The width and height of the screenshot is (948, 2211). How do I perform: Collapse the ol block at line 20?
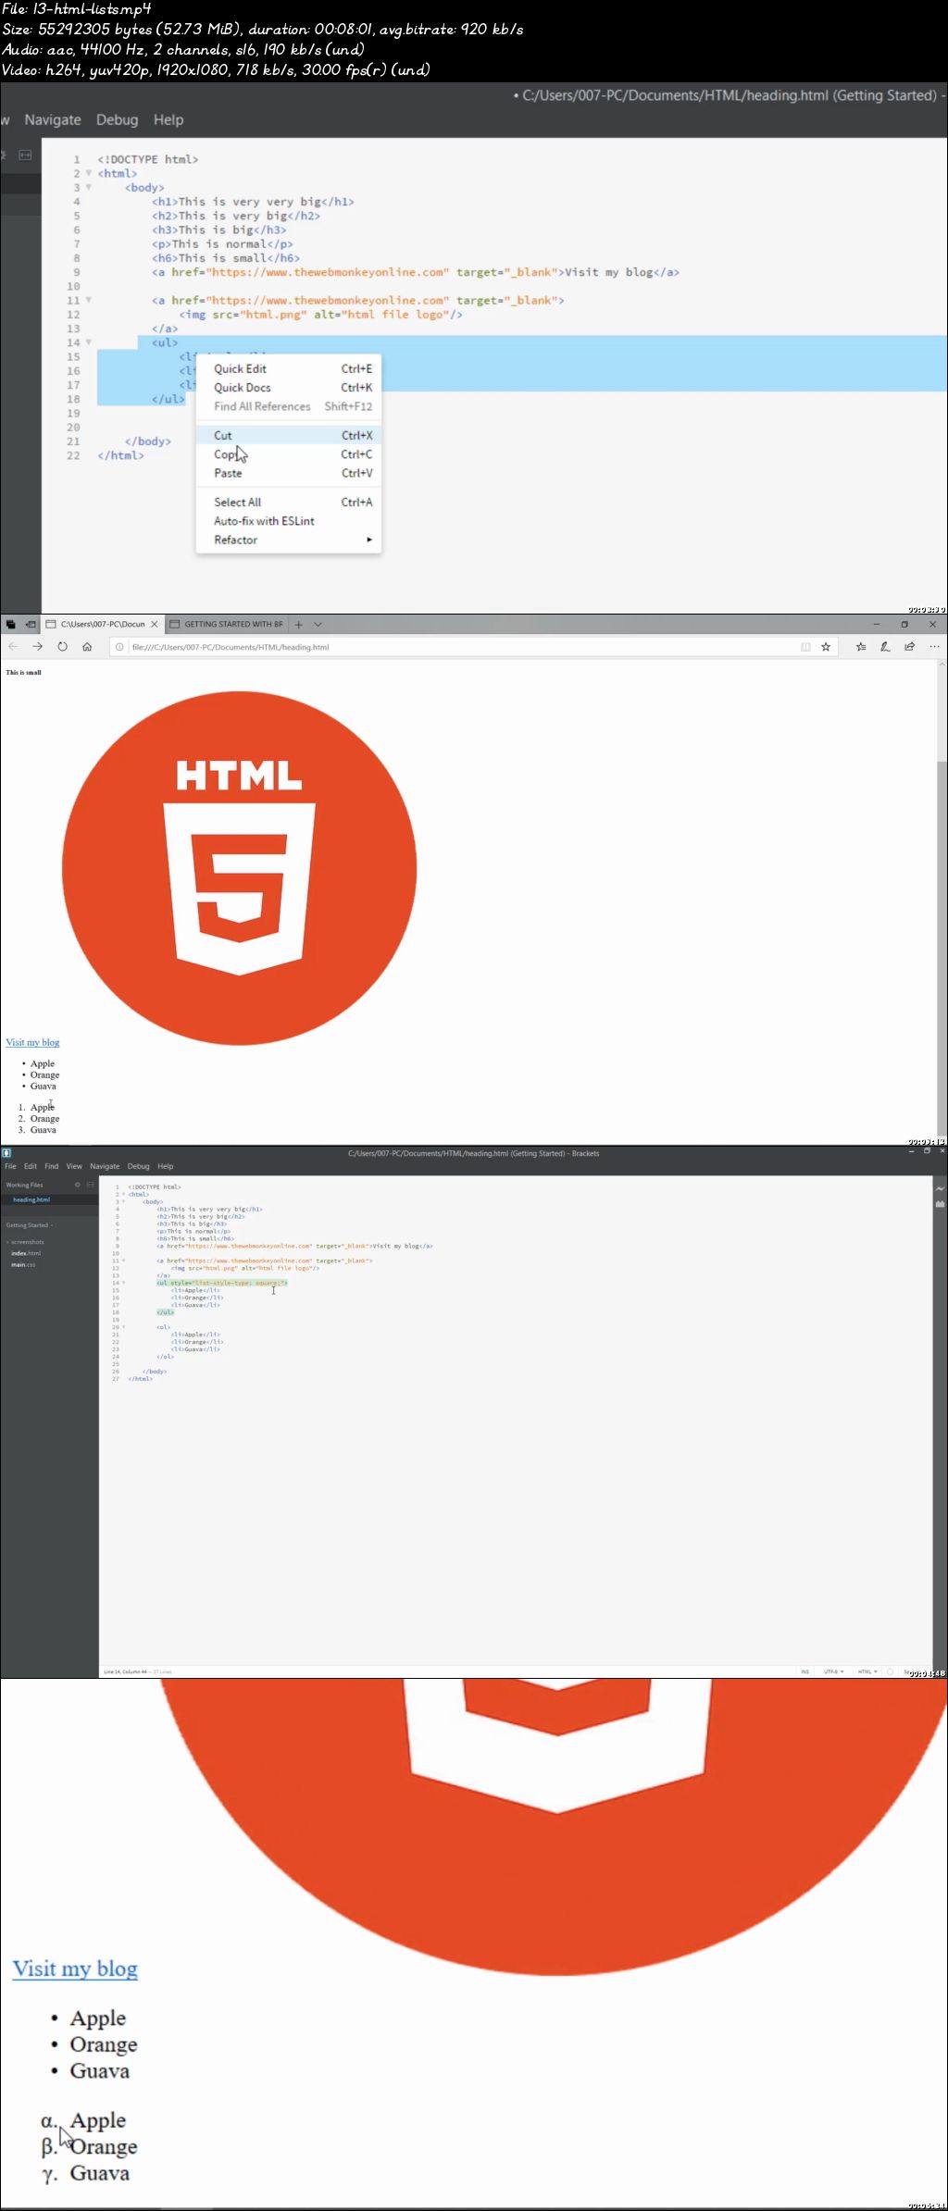pos(123,1327)
